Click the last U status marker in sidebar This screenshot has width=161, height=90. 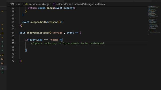coord(2,72)
